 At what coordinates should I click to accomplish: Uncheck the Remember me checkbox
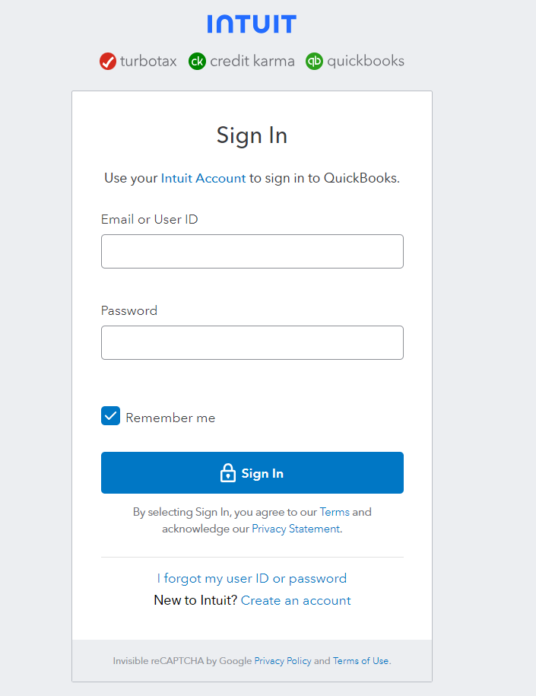(111, 416)
